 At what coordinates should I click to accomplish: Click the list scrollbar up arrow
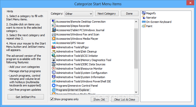tap(136, 22)
